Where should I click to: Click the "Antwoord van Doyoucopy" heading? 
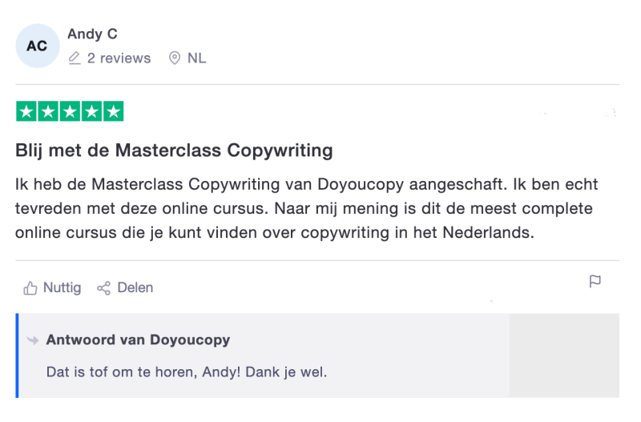pyautogui.click(x=138, y=340)
